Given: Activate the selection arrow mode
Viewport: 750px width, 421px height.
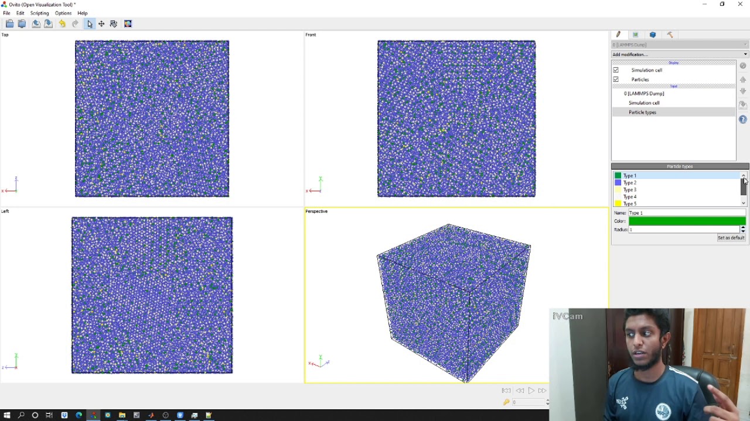Looking at the screenshot, I should coord(89,23).
